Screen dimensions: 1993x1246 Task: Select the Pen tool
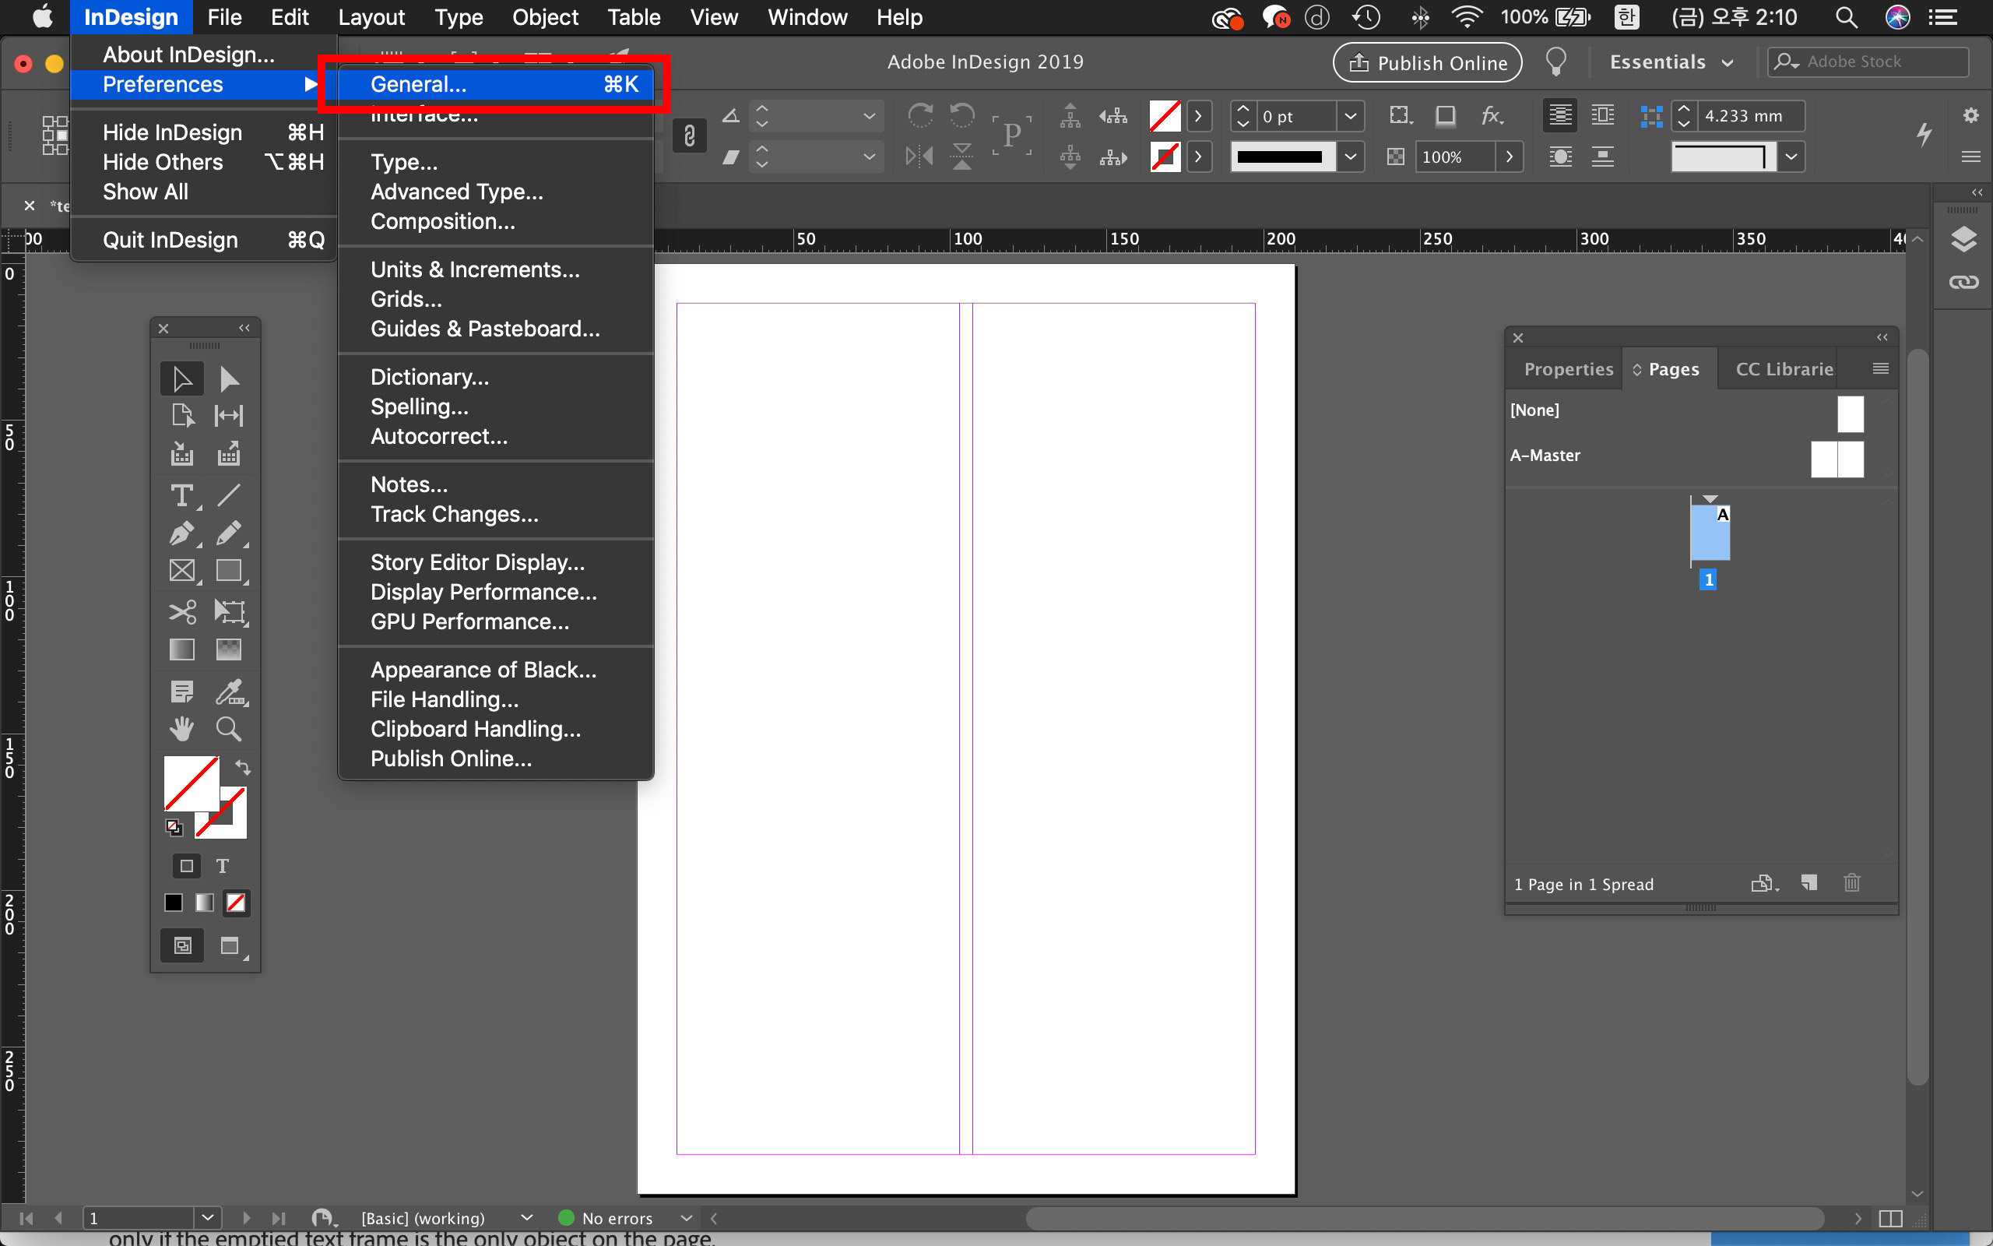(x=181, y=533)
